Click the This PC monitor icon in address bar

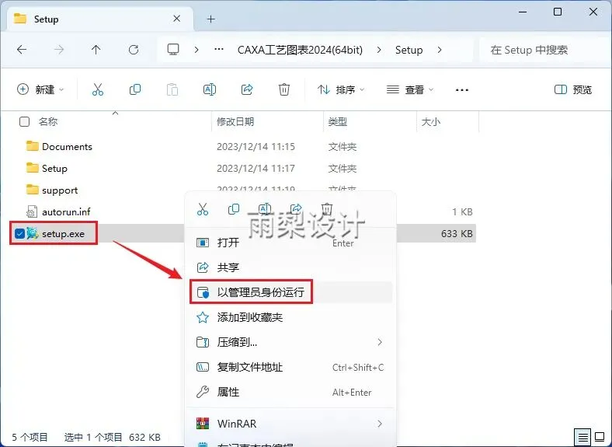click(x=173, y=49)
